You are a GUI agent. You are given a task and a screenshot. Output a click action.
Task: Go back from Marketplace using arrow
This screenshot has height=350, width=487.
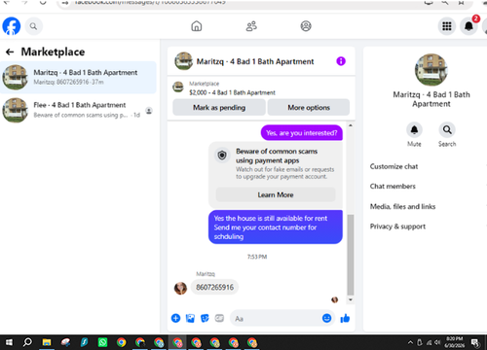(x=10, y=52)
